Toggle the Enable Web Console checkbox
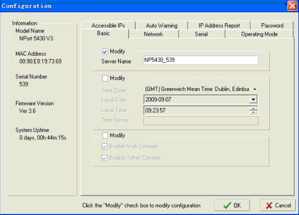The height and width of the screenshot is (215, 299). 104,147
